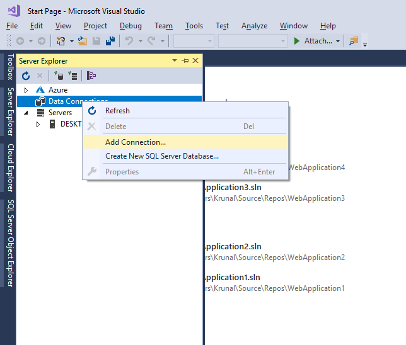Open the Window menu

[294, 26]
